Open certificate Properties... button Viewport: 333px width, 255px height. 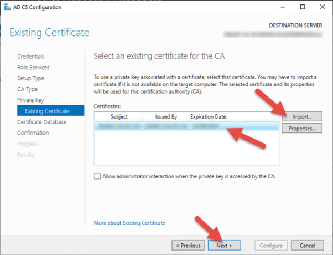pyautogui.click(x=302, y=129)
